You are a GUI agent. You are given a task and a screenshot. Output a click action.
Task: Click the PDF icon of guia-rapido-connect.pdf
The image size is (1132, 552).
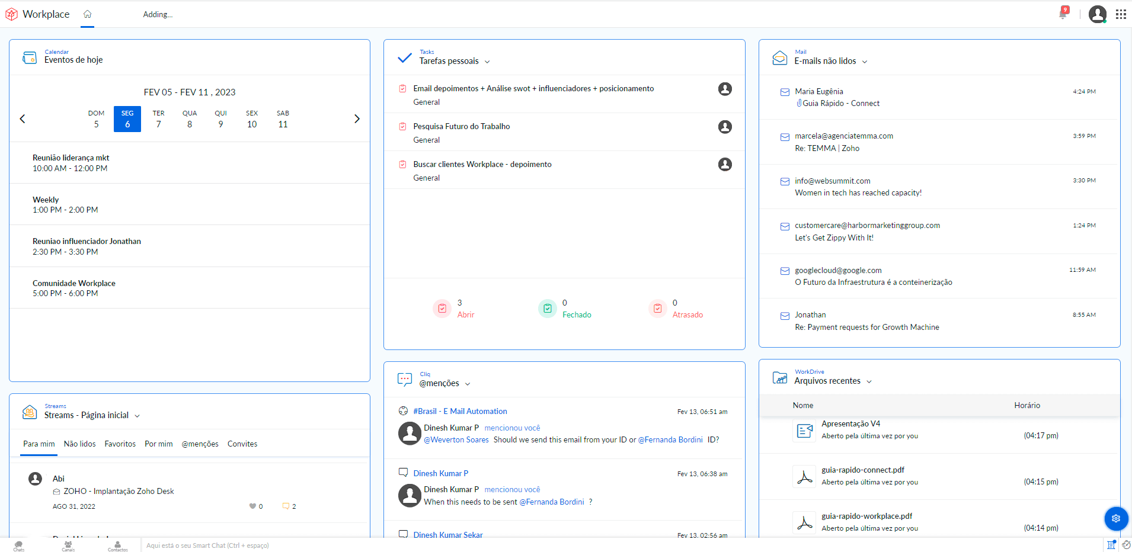(x=804, y=477)
